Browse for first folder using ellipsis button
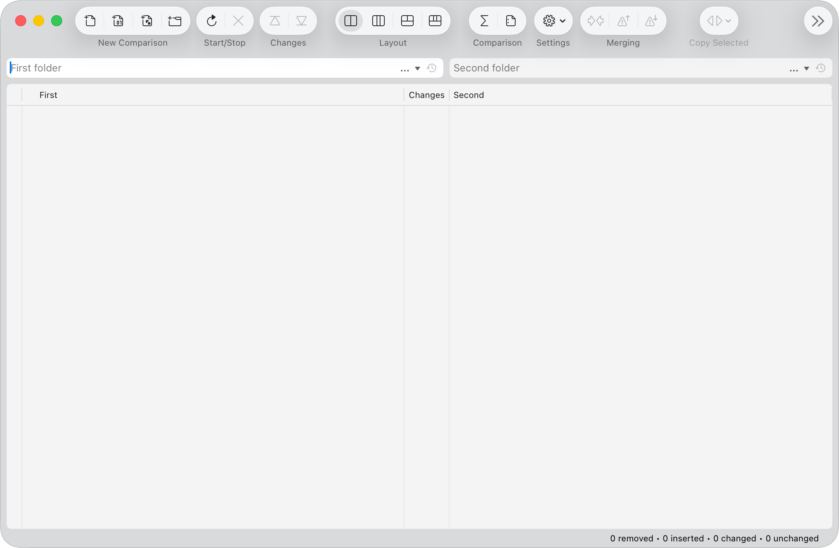 pos(405,69)
